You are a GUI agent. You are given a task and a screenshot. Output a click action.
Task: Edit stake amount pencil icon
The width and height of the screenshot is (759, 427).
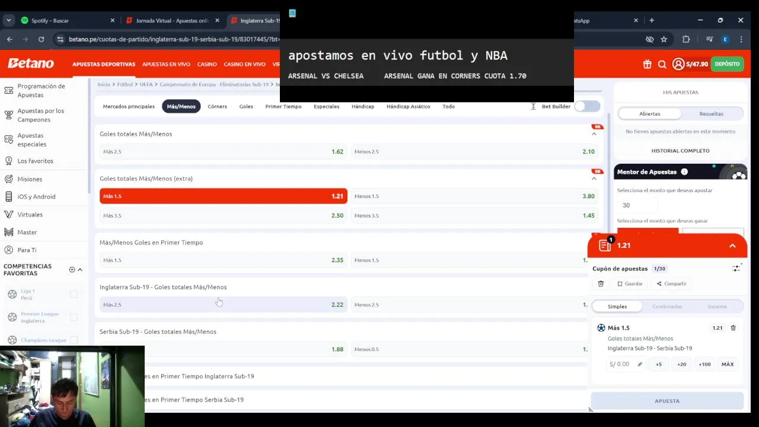point(640,364)
